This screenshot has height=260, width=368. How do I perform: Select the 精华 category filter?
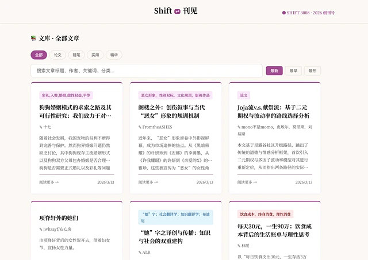pyautogui.click(x=114, y=55)
